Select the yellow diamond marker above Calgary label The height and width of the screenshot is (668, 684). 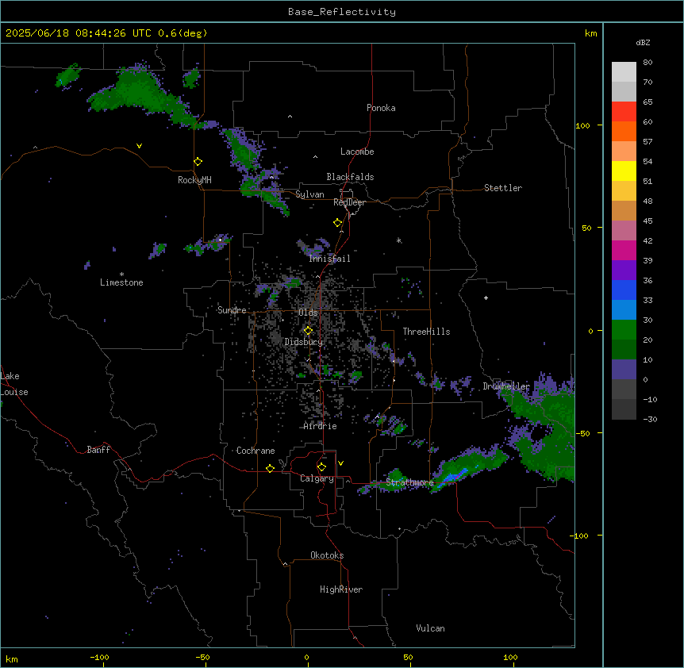point(321,467)
